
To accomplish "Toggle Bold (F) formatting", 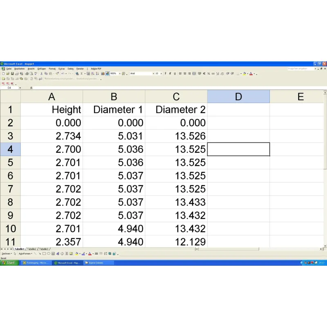I will point(166,74).
